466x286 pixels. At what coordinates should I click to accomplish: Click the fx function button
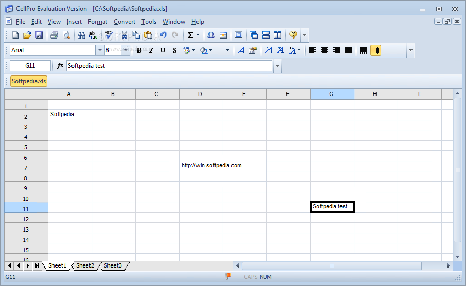[x=60, y=66]
